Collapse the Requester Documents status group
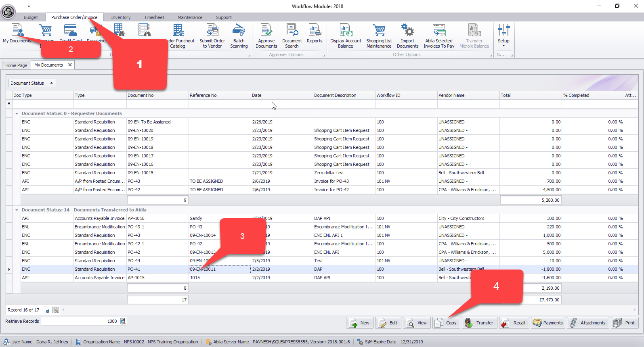Screen dimensions: 644x347 click(x=17, y=114)
